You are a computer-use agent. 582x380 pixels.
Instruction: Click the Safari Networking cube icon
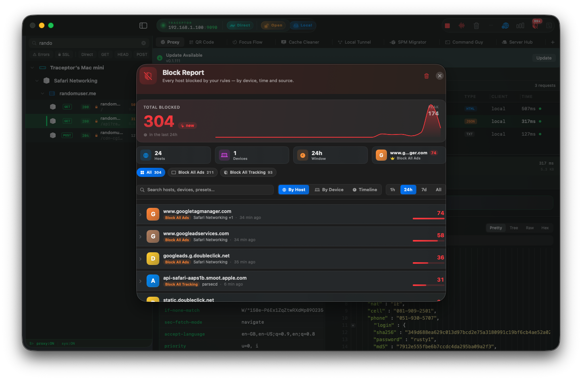(46, 81)
